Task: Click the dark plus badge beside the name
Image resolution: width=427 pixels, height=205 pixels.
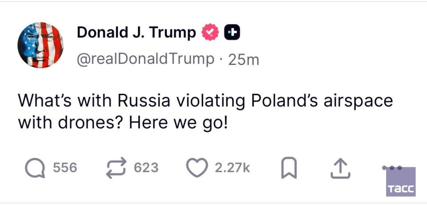Action: (232, 32)
